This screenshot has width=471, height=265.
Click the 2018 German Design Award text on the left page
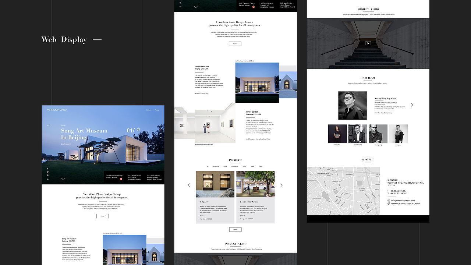pyautogui.click(x=114, y=177)
